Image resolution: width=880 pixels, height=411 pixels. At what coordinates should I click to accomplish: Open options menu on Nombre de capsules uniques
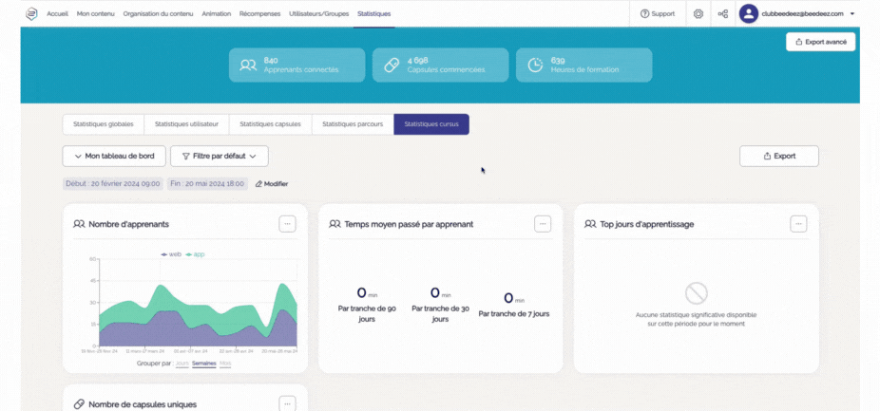pos(287,403)
